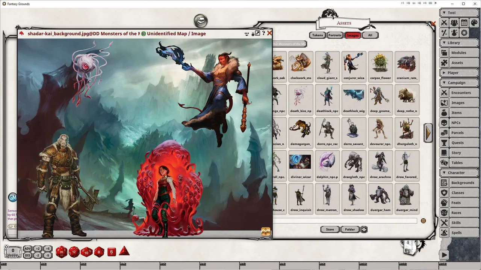Switch to the All assets tab
Viewport: 481px width, 270px height.
[x=370, y=35]
